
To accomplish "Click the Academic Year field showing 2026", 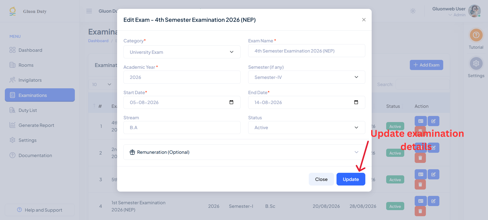I will click(182, 77).
